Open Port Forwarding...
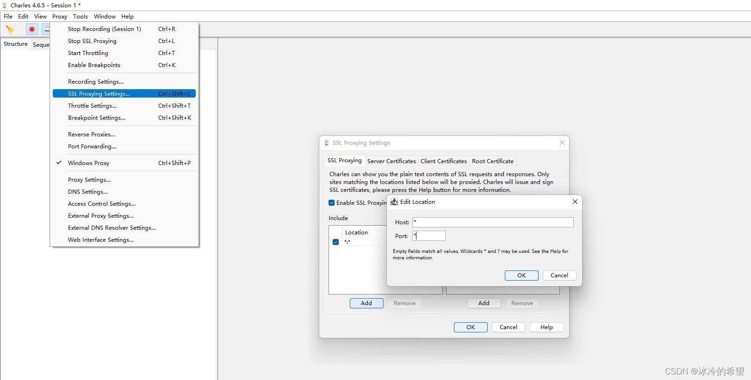 tap(124, 146)
